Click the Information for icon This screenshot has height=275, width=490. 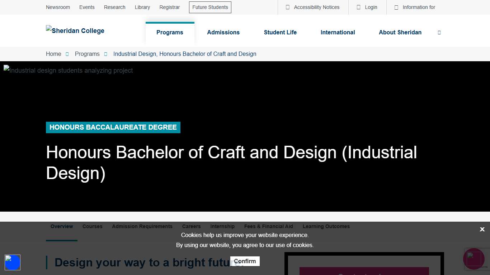(396, 7)
